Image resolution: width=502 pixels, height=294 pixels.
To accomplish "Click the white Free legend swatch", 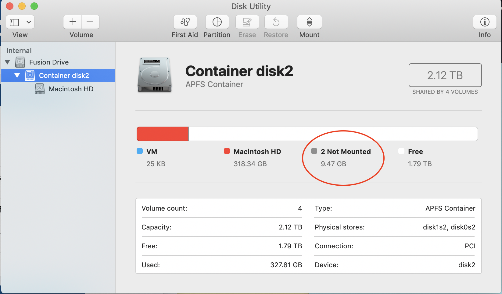I will pyautogui.click(x=401, y=151).
